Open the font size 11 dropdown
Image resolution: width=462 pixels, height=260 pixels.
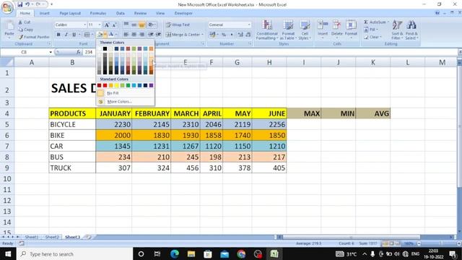click(x=100, y=25)
